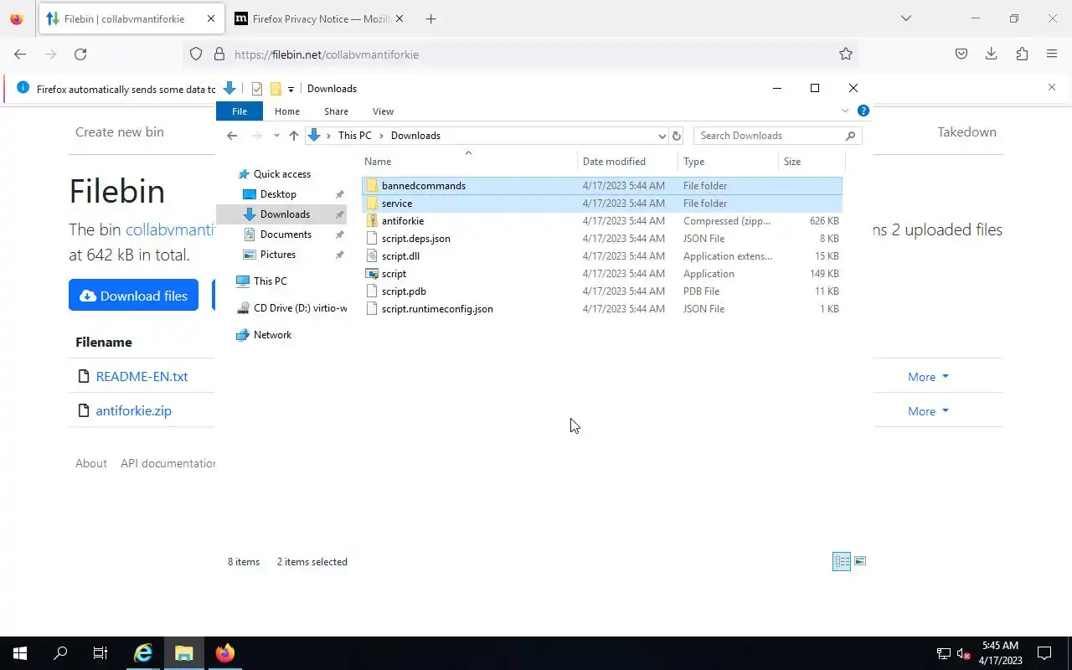Click the Firefox reload page icon

[80, 54]
